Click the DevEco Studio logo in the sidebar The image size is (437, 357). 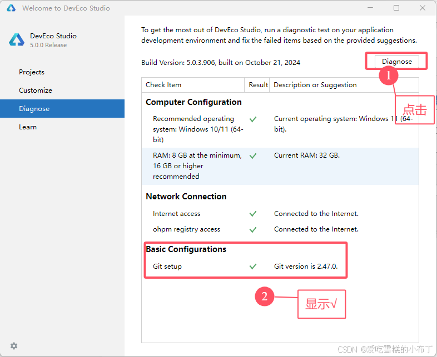tap(17, 40)
